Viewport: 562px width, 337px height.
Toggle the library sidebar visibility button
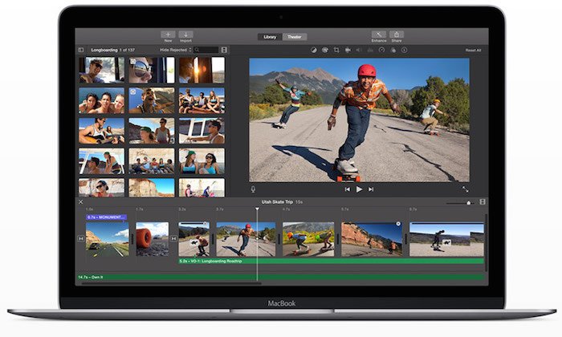pos(80,50)
